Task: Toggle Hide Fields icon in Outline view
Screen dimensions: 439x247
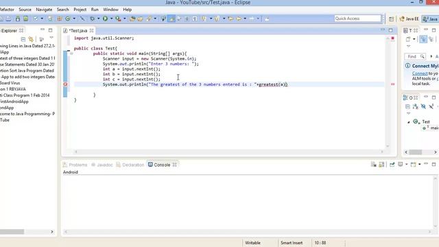Action: tap(423, 106)
